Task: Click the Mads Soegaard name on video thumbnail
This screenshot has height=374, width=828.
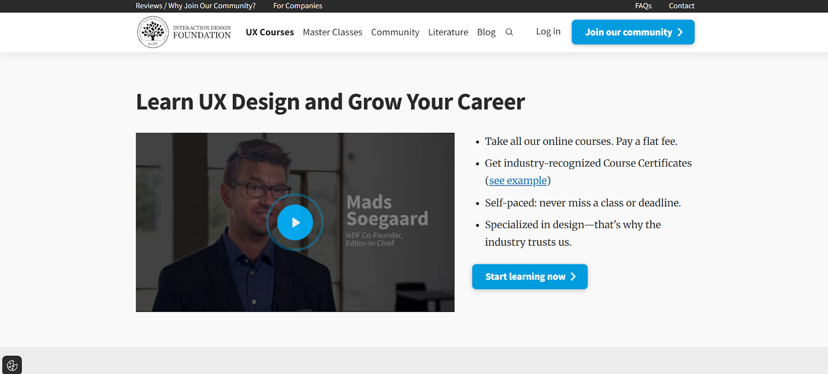Action: 387,211
